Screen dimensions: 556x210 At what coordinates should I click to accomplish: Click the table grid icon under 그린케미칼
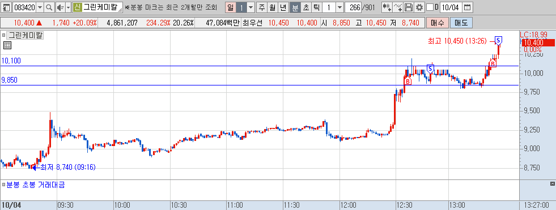(7, 45)
